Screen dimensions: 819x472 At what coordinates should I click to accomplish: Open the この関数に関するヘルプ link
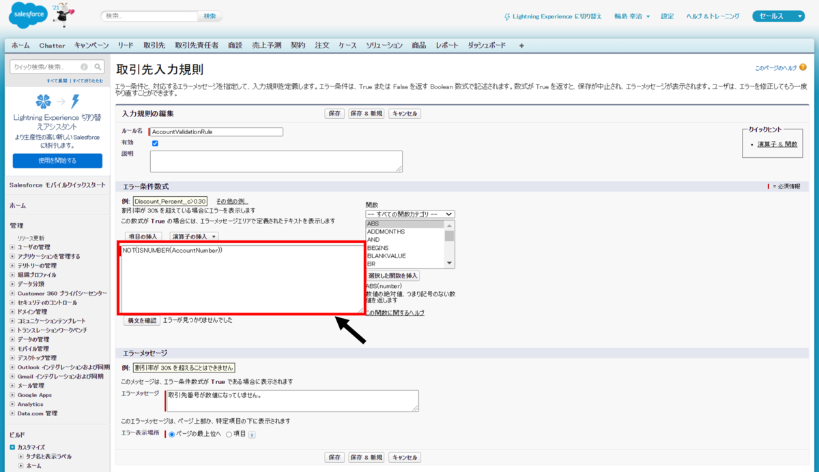394,313
